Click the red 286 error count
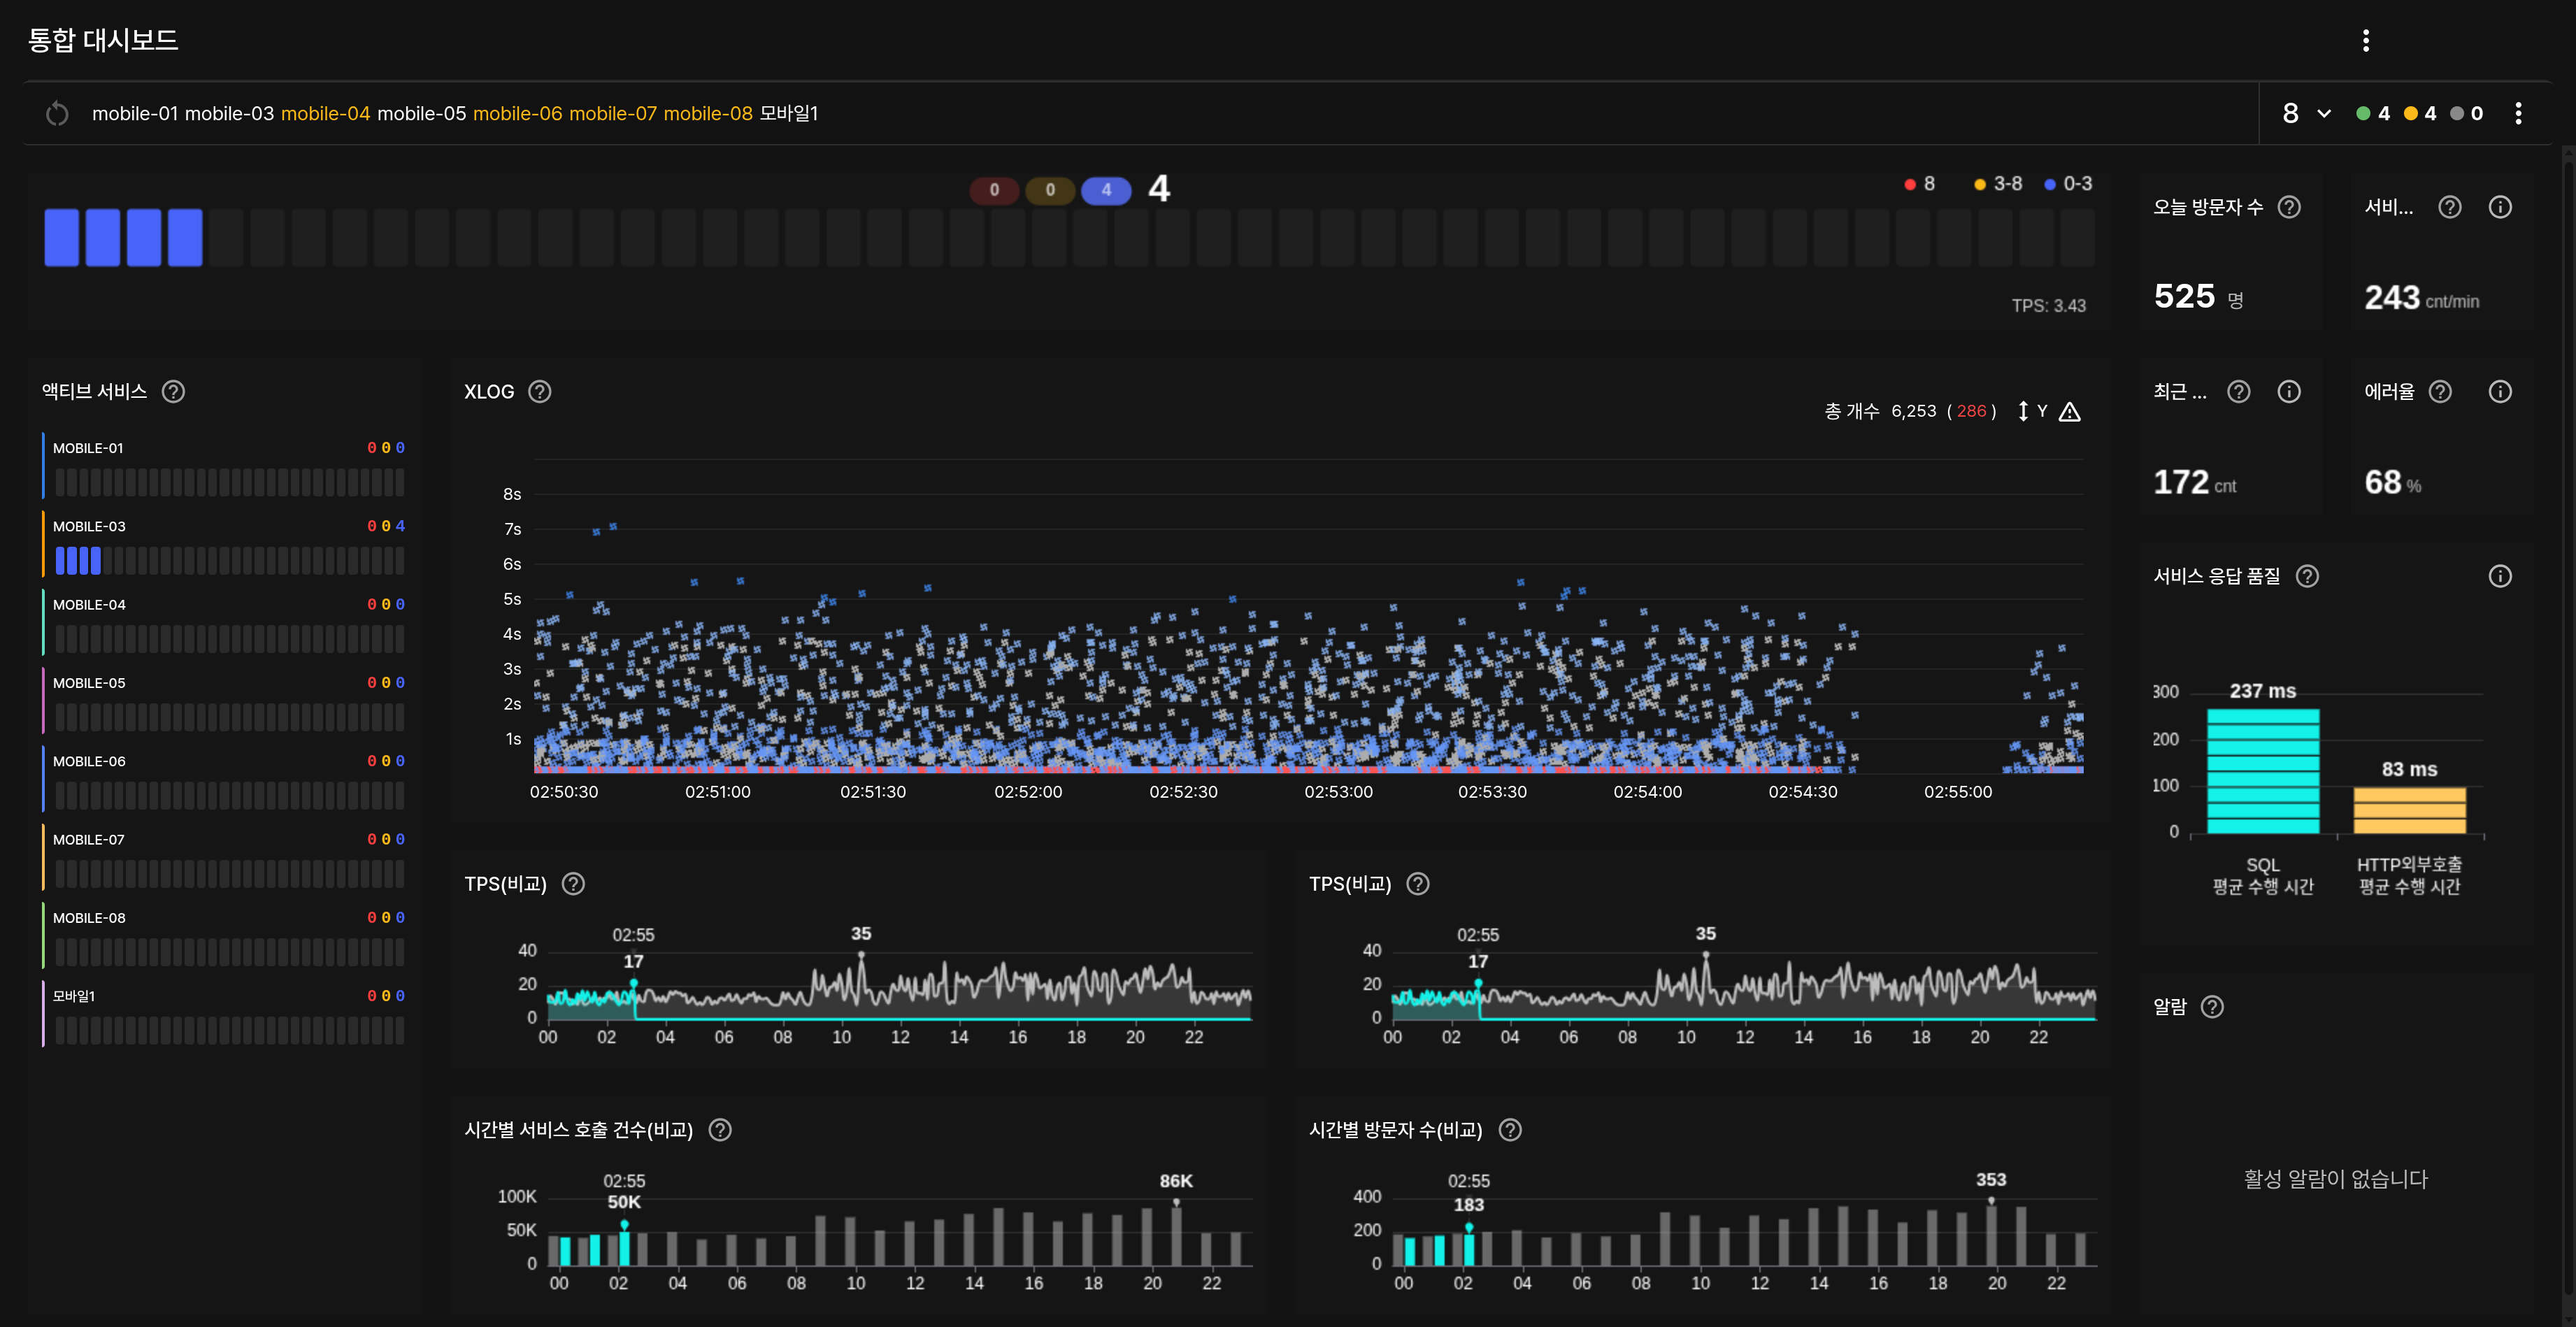2576x1327 pixels. pyautogui.click(x=1971, y=412)
